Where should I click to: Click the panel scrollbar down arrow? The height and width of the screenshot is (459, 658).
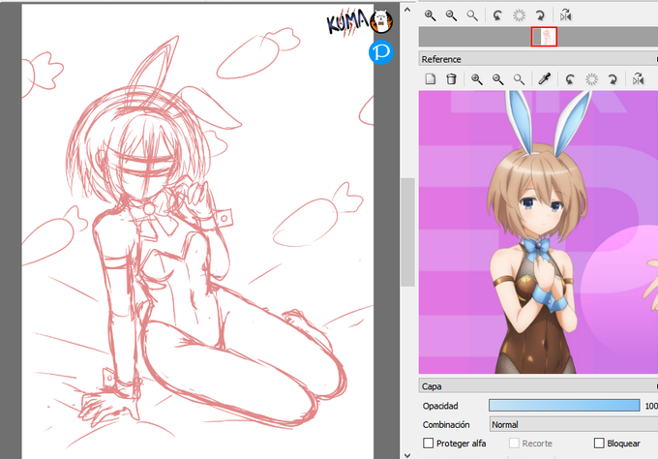tap(407, 454)
